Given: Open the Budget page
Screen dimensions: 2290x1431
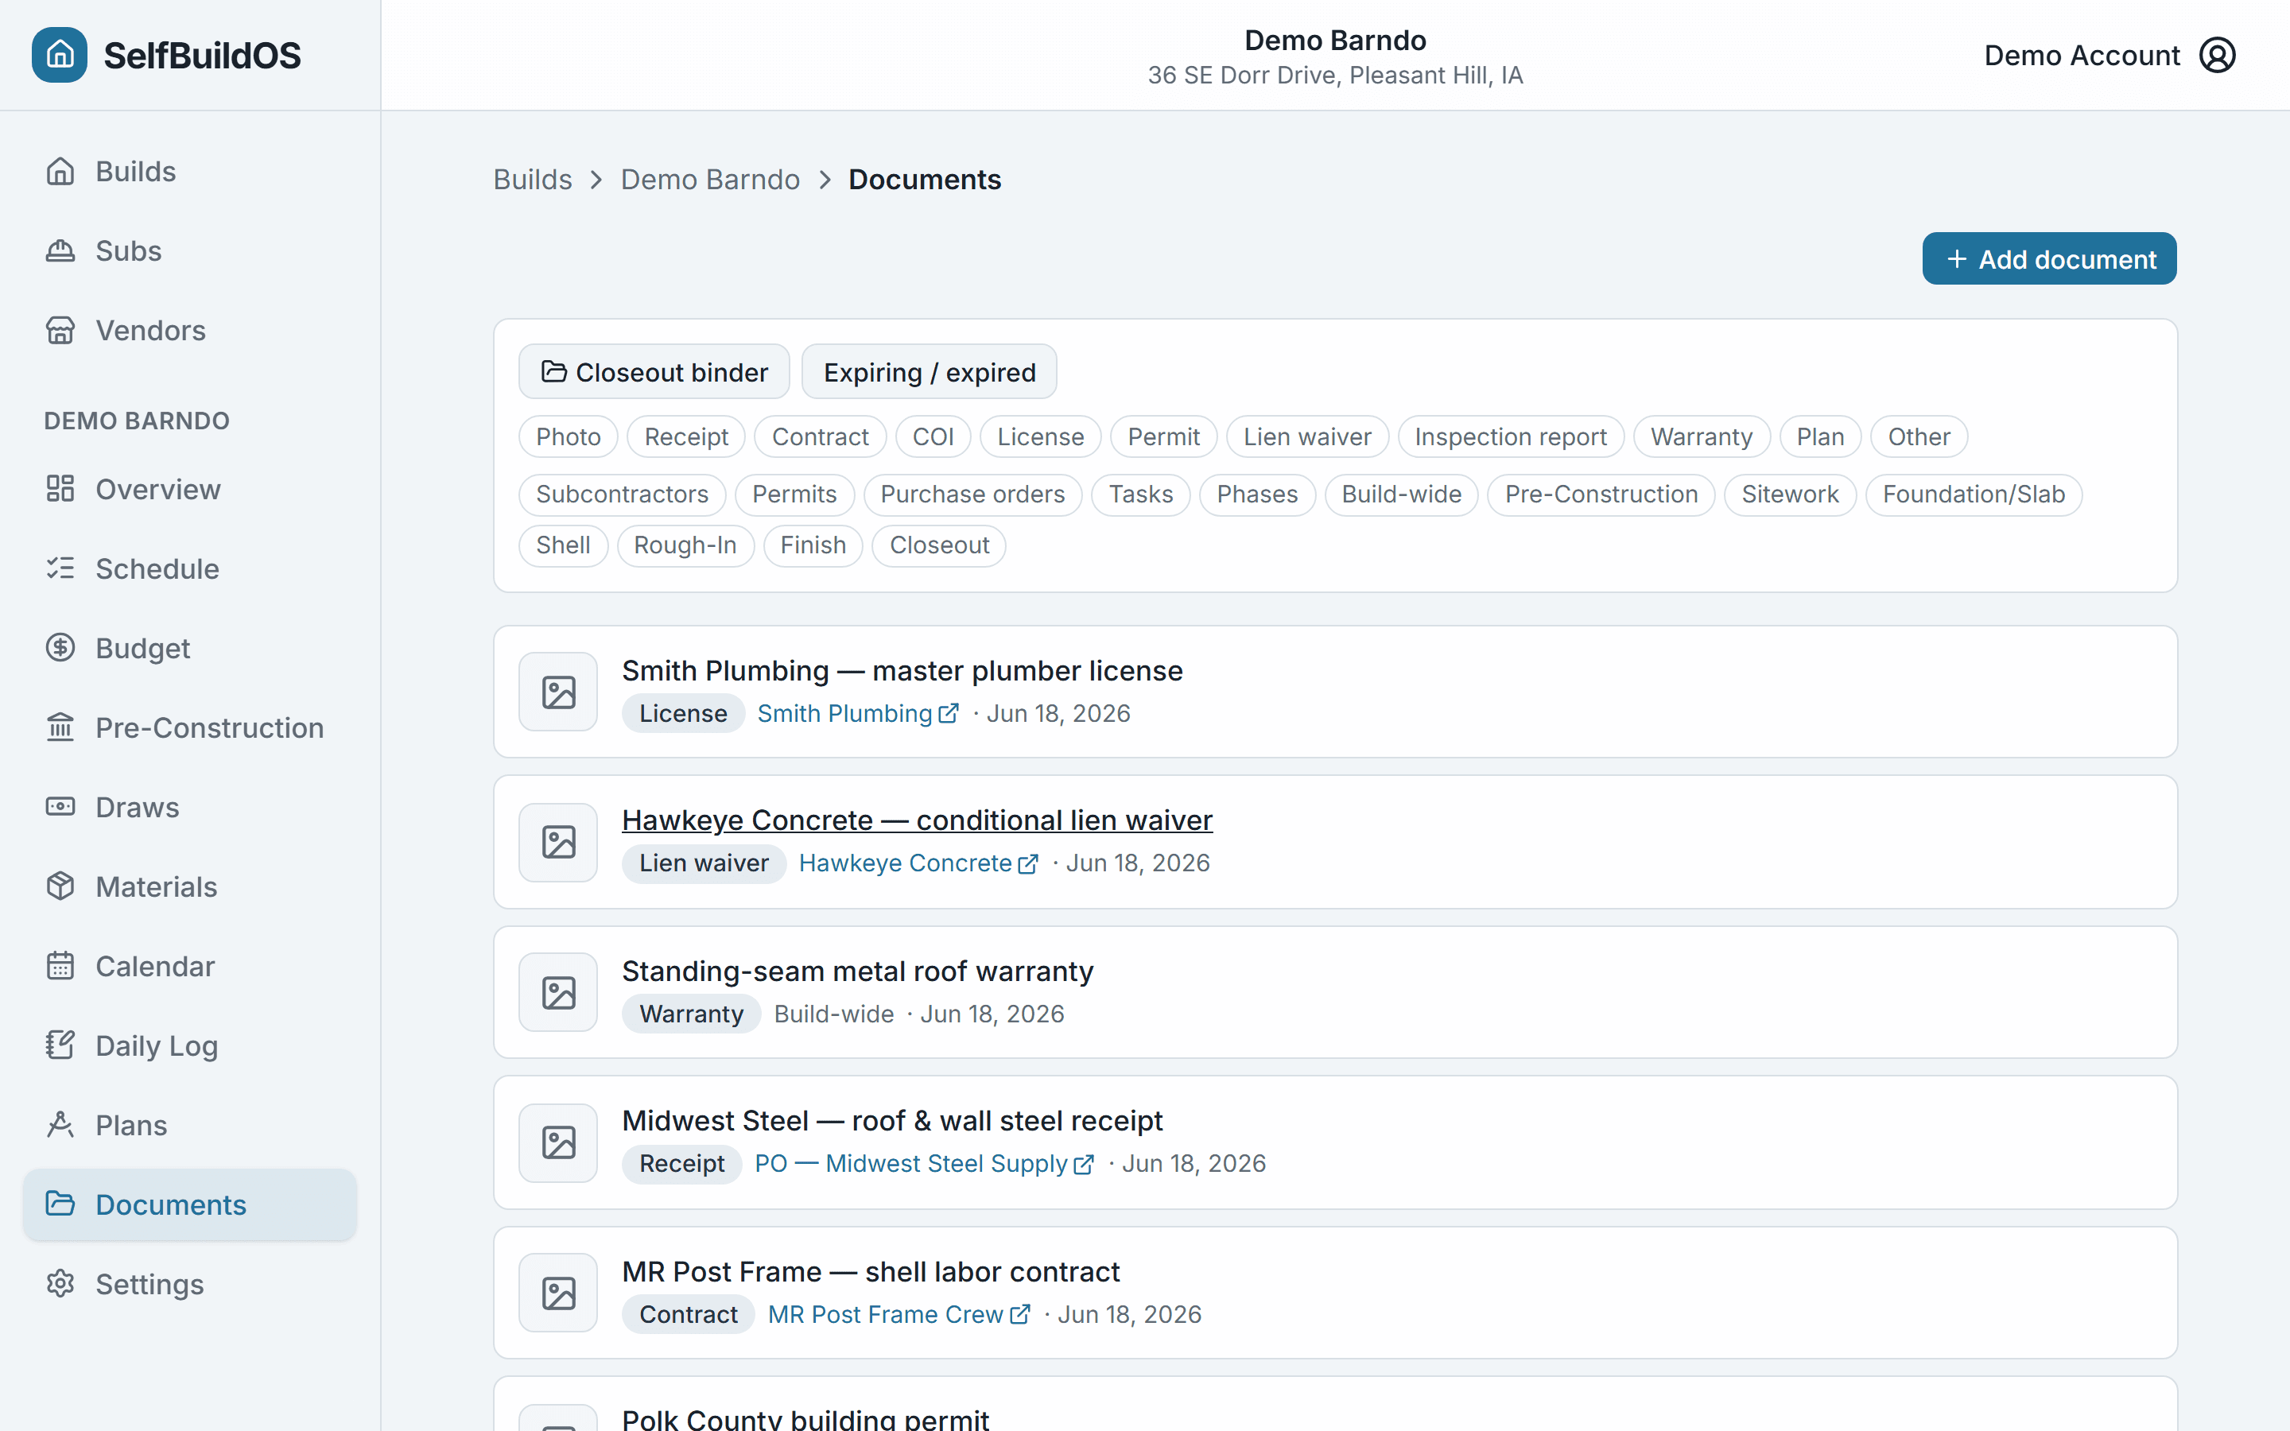Looking at the screenshot, I should 189,648.
